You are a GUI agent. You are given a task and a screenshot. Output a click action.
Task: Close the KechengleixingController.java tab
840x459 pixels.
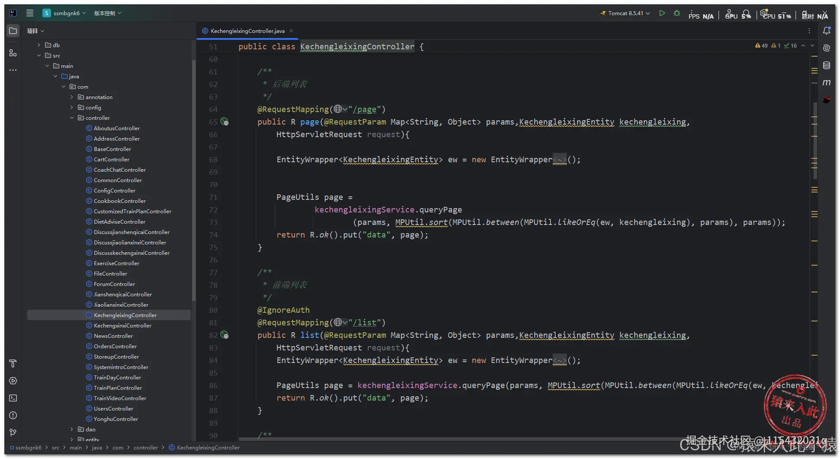click(x=291, y=31)
